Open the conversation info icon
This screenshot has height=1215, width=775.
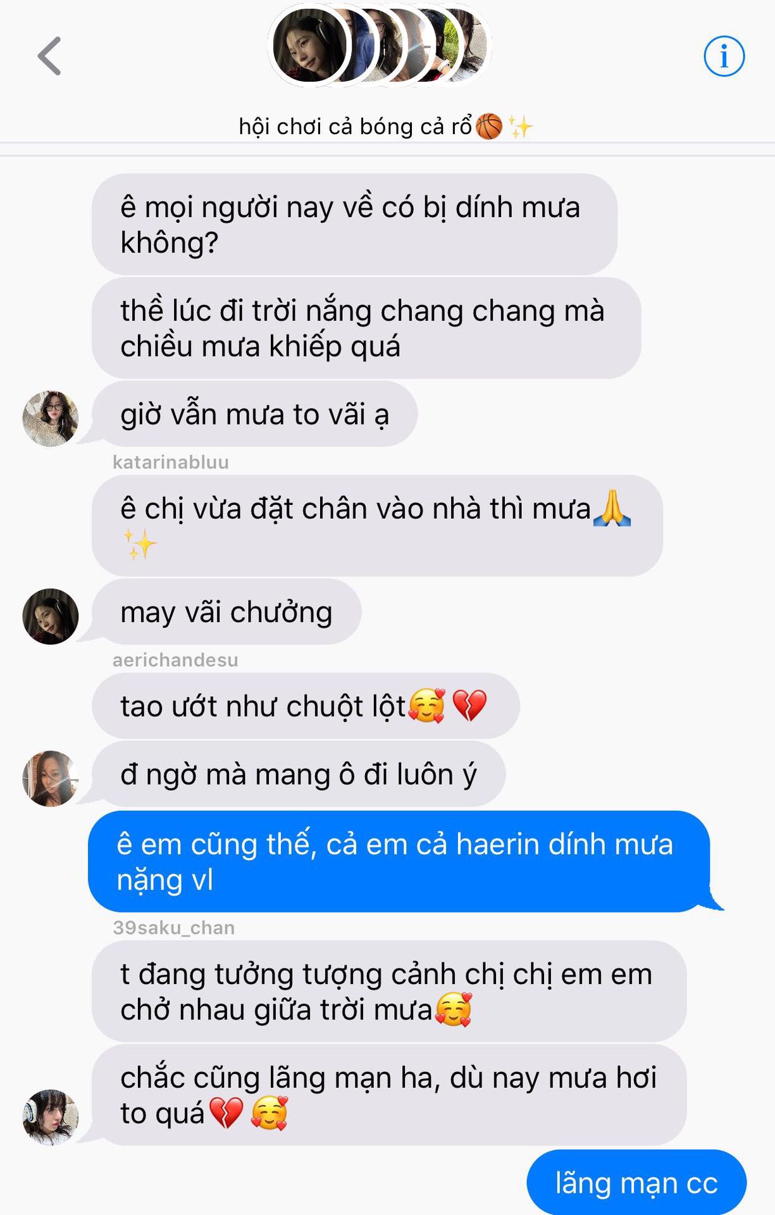[724, 56]
